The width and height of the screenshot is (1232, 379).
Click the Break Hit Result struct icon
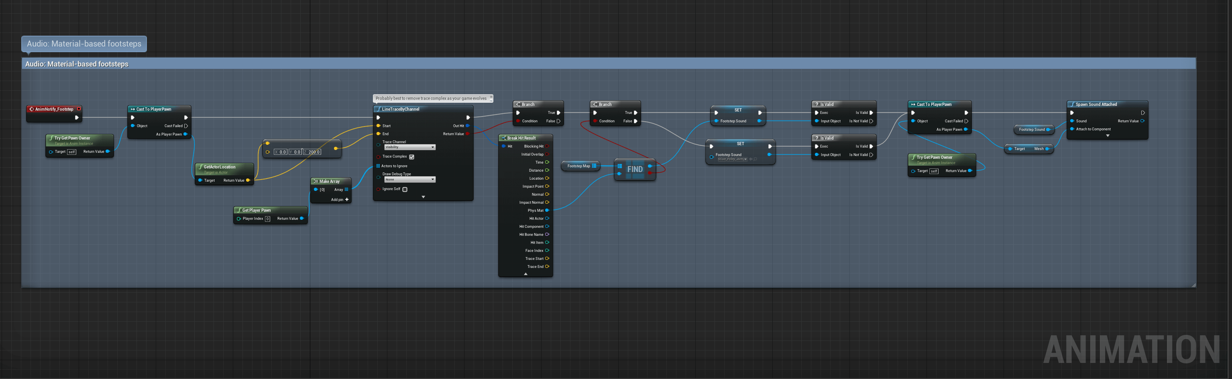(x=504, y=138)
